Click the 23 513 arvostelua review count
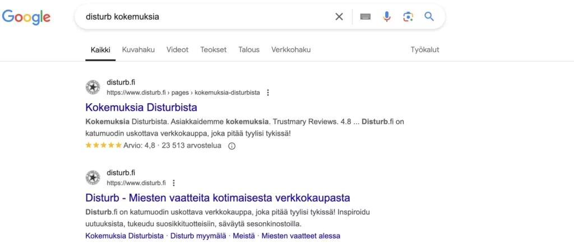Image resolution: width=574 pixels, height=252 pixels. click(192, 146)
